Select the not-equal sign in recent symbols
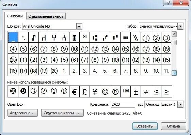 (146, 91)
